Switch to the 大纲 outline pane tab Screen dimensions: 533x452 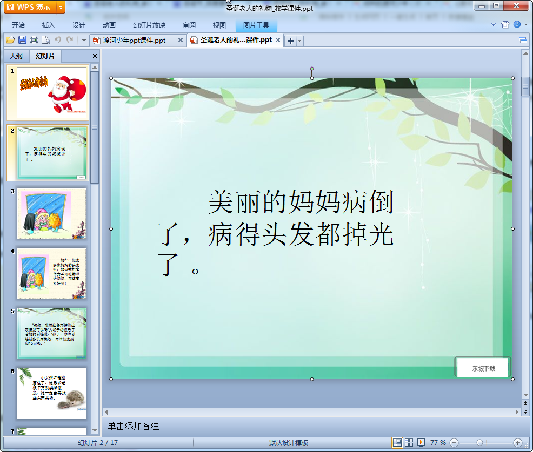16,56
